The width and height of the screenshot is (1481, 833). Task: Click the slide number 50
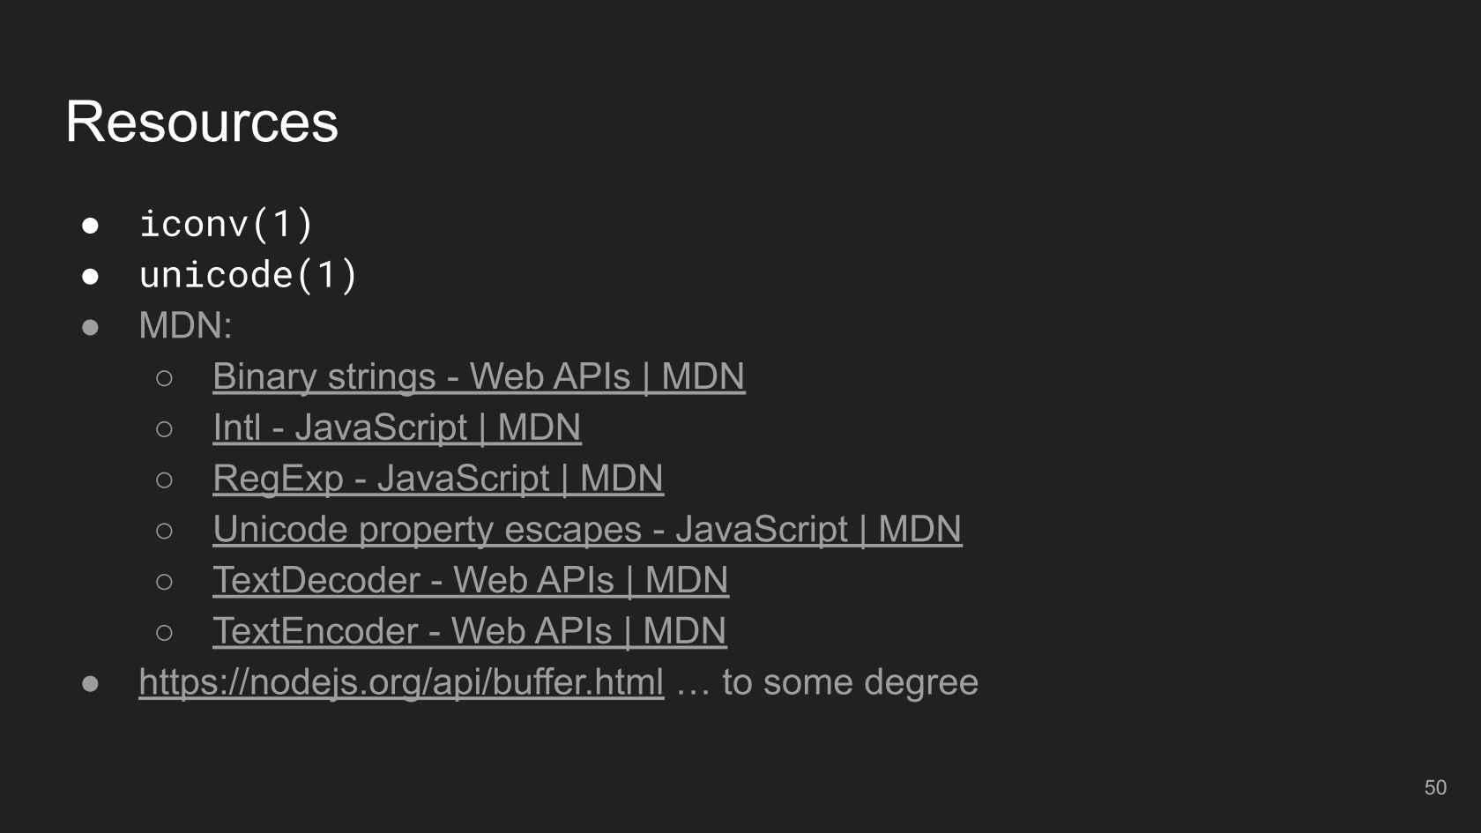[1435, 788]
